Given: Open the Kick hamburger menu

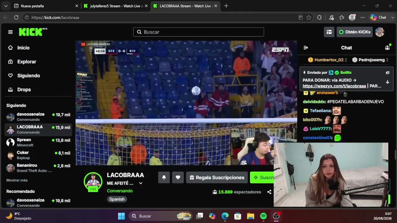Looking at the screenshot, I should [x=11, y=32].
